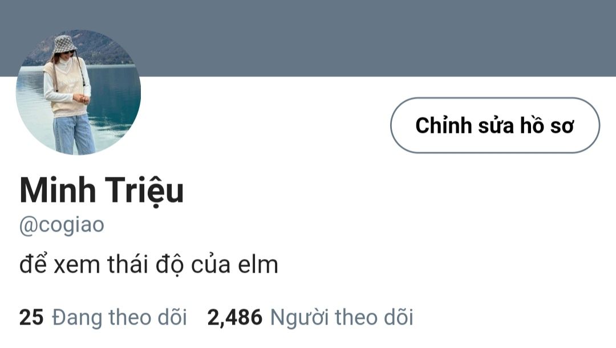Click the display name Minh Triệu

[102, 191]
